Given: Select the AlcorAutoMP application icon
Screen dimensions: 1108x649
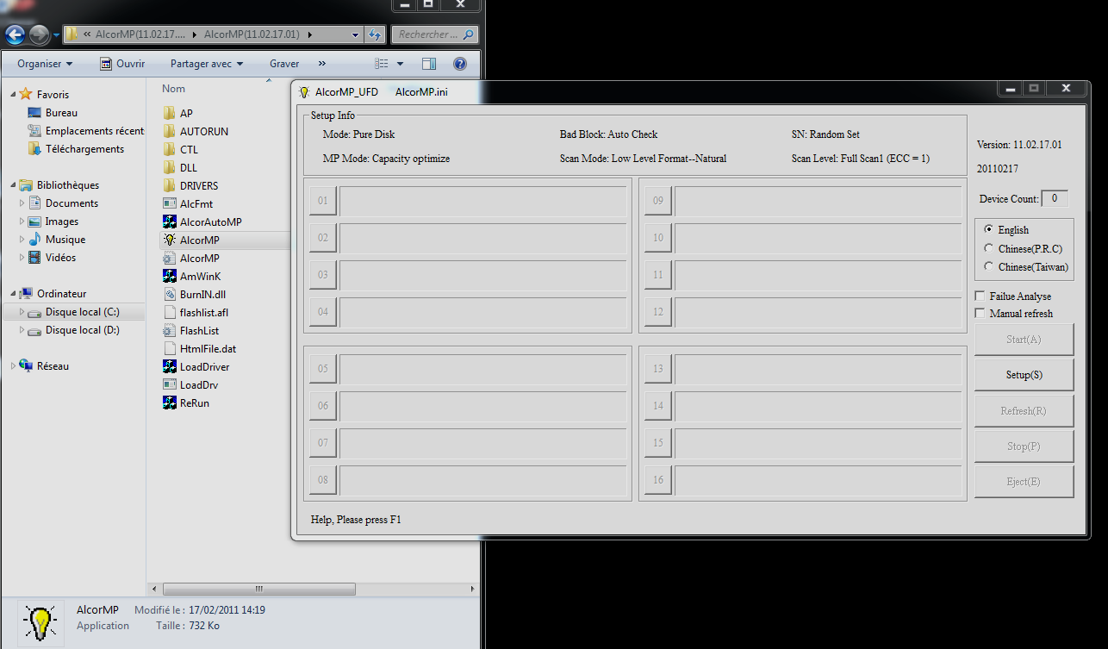Looking at the screenshot, I should pyautogui.click(x=169, y=222).
